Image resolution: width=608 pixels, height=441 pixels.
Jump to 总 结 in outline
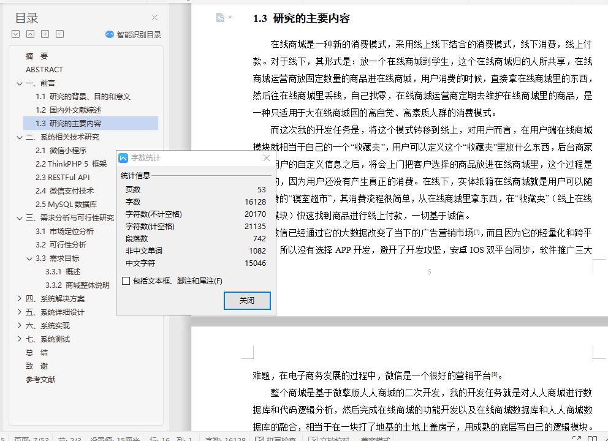36,353
